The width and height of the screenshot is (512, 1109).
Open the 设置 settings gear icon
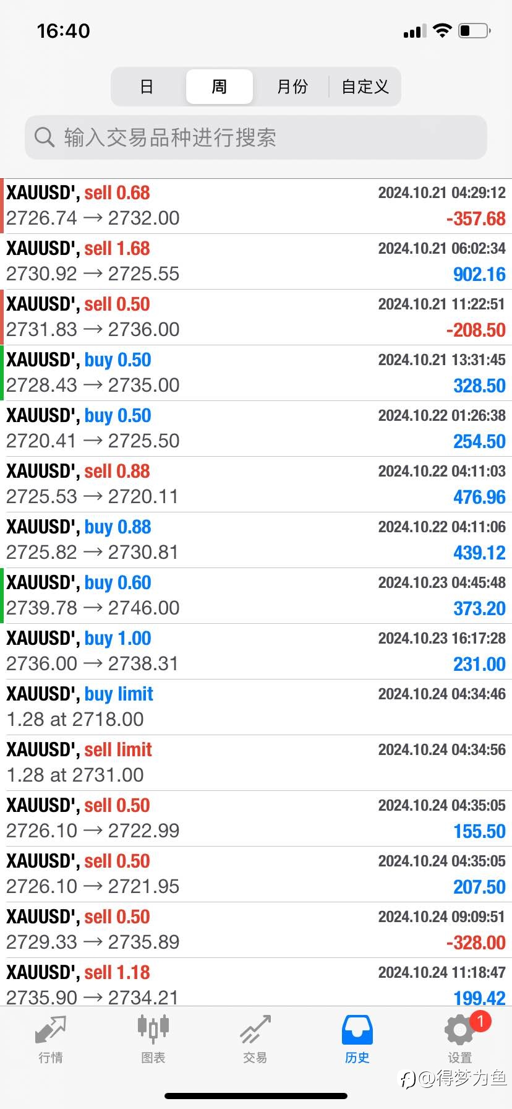tap(459, 1030)
